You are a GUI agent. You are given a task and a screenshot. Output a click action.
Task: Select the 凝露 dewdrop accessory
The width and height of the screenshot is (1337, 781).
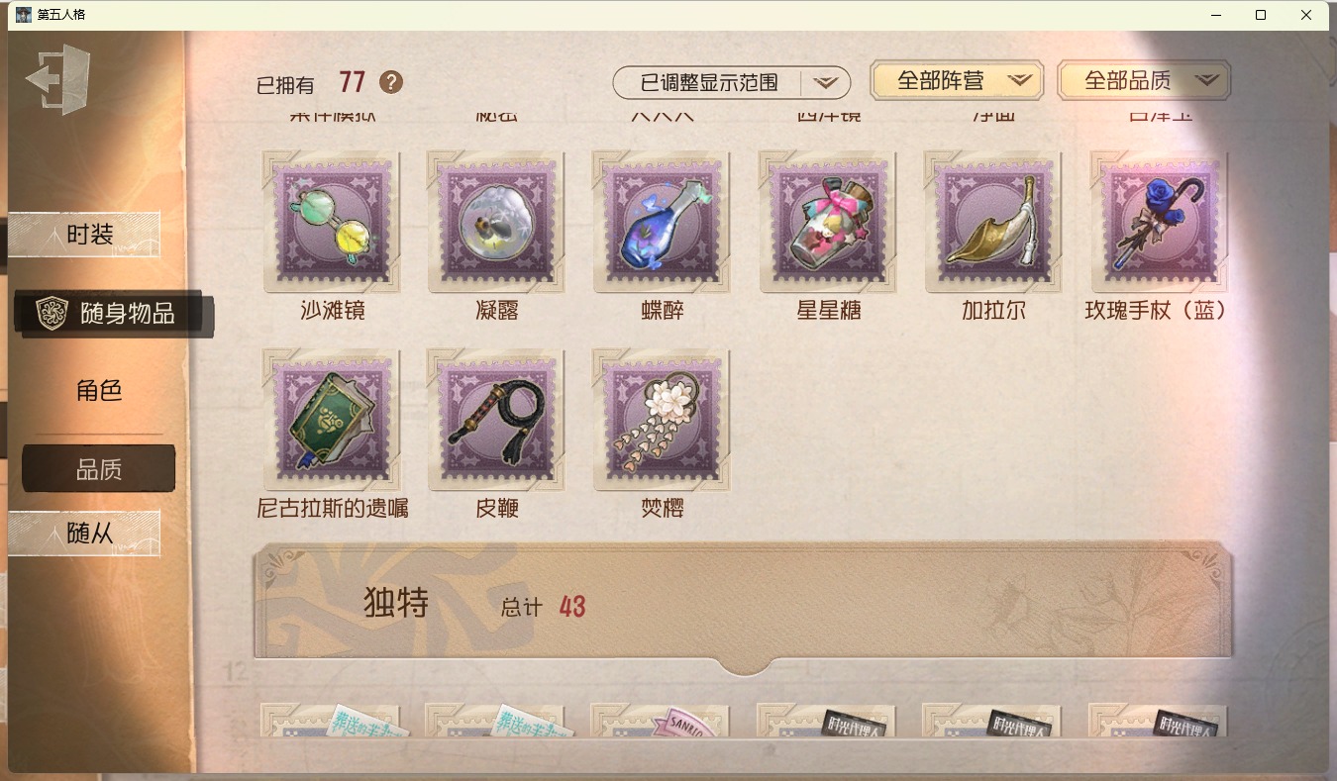497,223
